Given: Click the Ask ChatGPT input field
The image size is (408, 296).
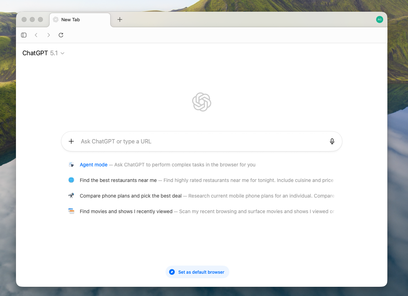Looking at the screenshot, I should pos(177,141).
